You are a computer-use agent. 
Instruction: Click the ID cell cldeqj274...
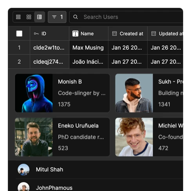50,62
